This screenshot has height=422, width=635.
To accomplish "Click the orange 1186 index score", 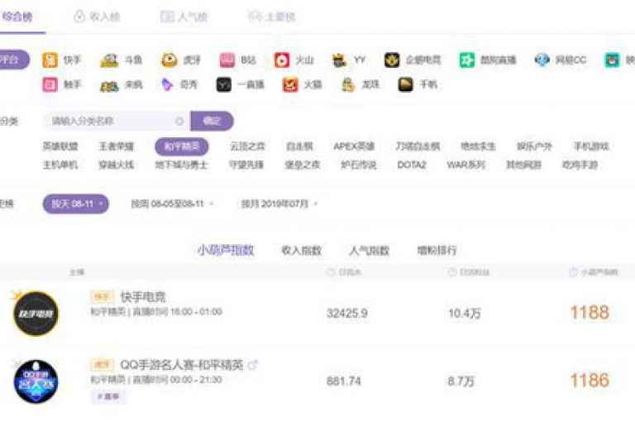I will point(590,381).
